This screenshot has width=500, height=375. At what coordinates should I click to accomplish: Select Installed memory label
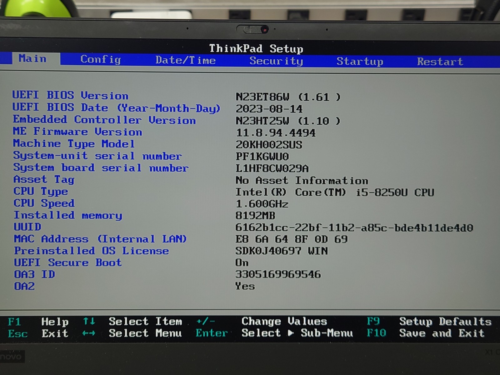click(68, 215)
